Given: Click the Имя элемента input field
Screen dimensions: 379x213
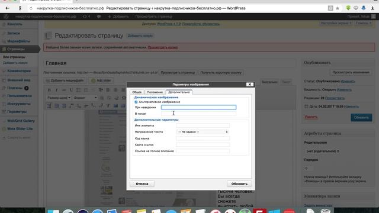Looking at the screenshot, I should click(203, 125).
